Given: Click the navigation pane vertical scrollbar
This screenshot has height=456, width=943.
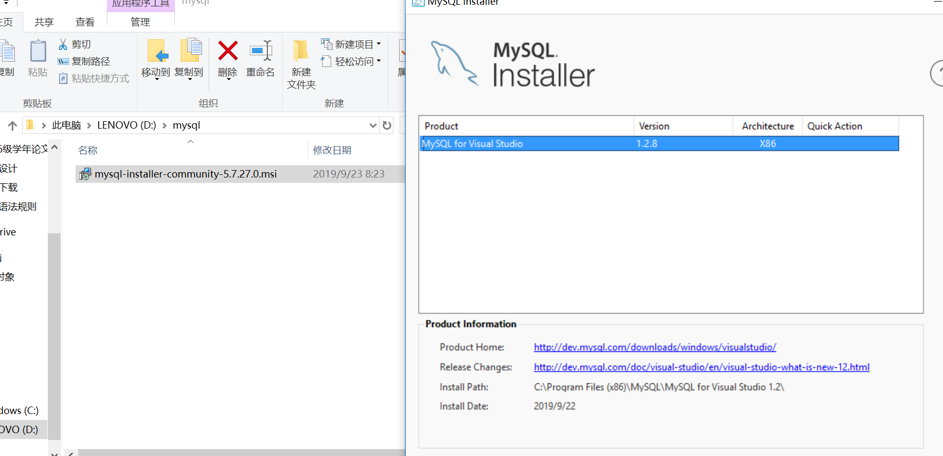Looking at the screenshot, I should [54, 336].
